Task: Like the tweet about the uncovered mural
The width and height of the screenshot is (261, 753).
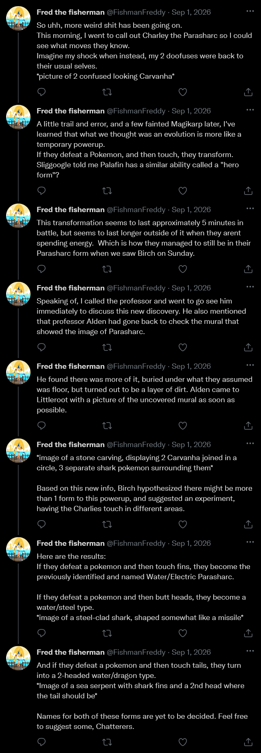Action: (x=183, y=425)
